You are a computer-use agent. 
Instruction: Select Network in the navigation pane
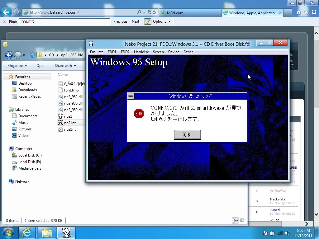(22, 181)
